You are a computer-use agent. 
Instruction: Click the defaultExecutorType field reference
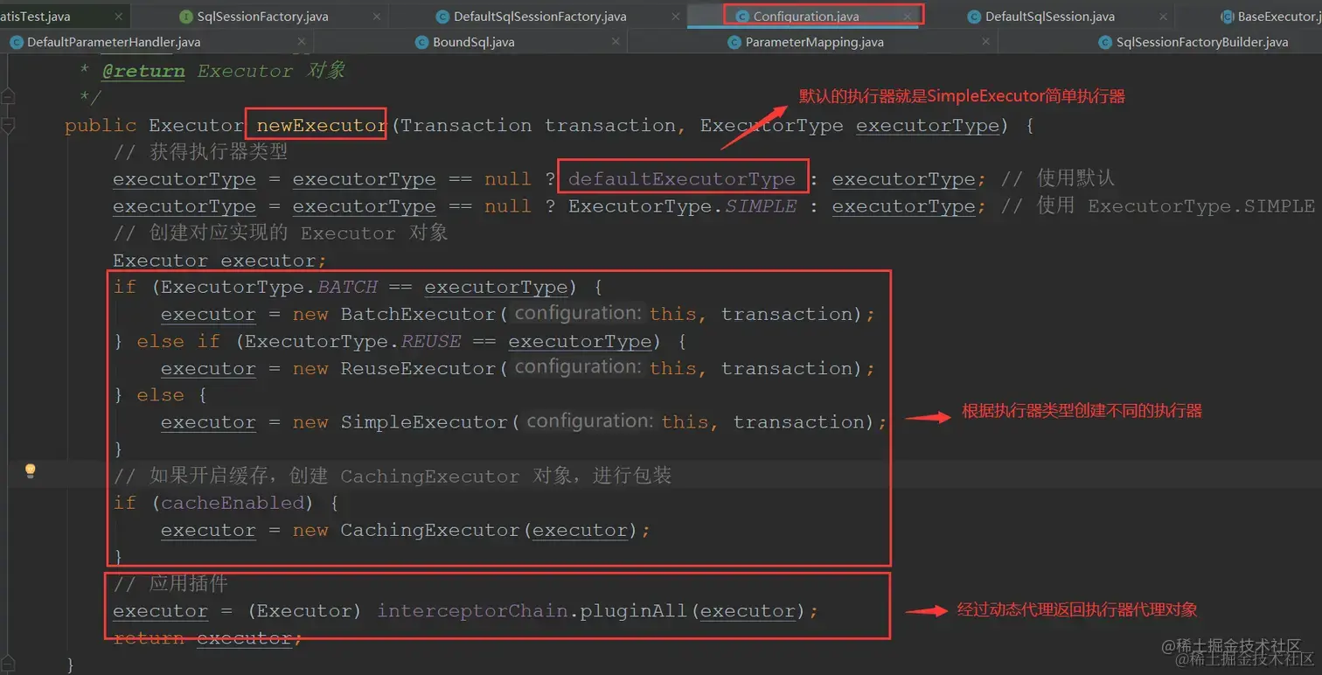click(682, 179)
